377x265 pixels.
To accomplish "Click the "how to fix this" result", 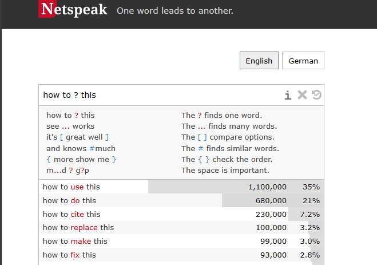I will (x=69, y=255).
